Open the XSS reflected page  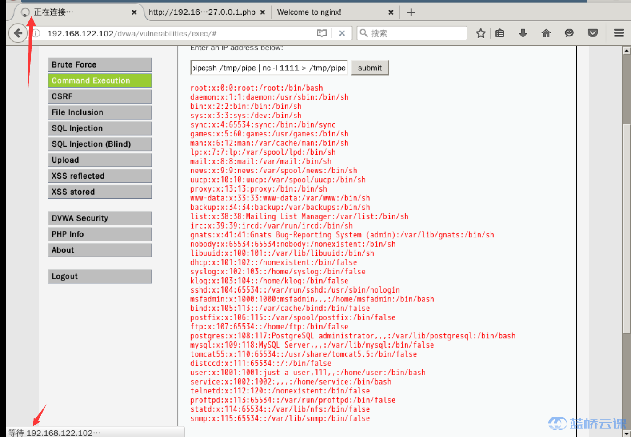(x=100, y=176)
